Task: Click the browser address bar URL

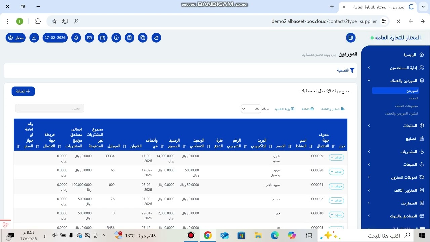Action: 324,21
